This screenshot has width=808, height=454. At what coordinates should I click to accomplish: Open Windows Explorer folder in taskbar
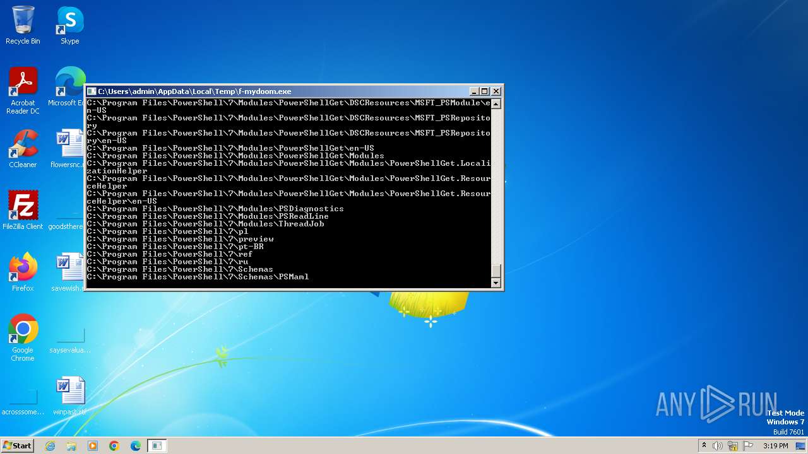click(71, 446)
